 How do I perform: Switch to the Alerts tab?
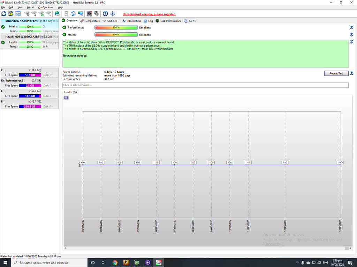(190, 21)
